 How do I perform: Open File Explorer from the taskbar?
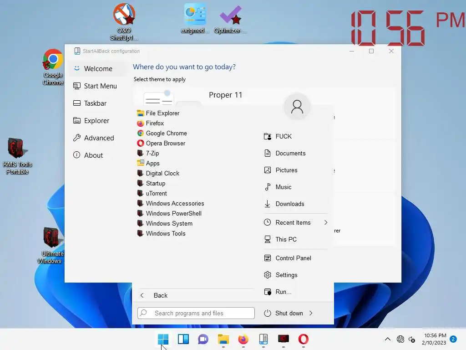pos(223,339)
